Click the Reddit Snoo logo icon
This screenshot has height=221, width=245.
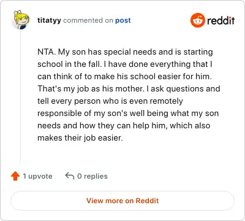tap(197, 20)
